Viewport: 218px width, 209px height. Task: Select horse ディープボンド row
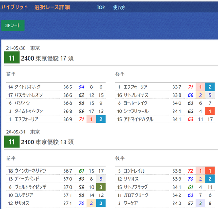(x=56, y=179)
